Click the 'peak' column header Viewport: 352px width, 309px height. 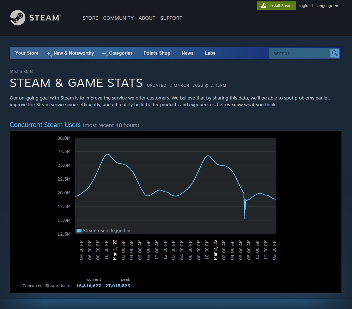126,279
